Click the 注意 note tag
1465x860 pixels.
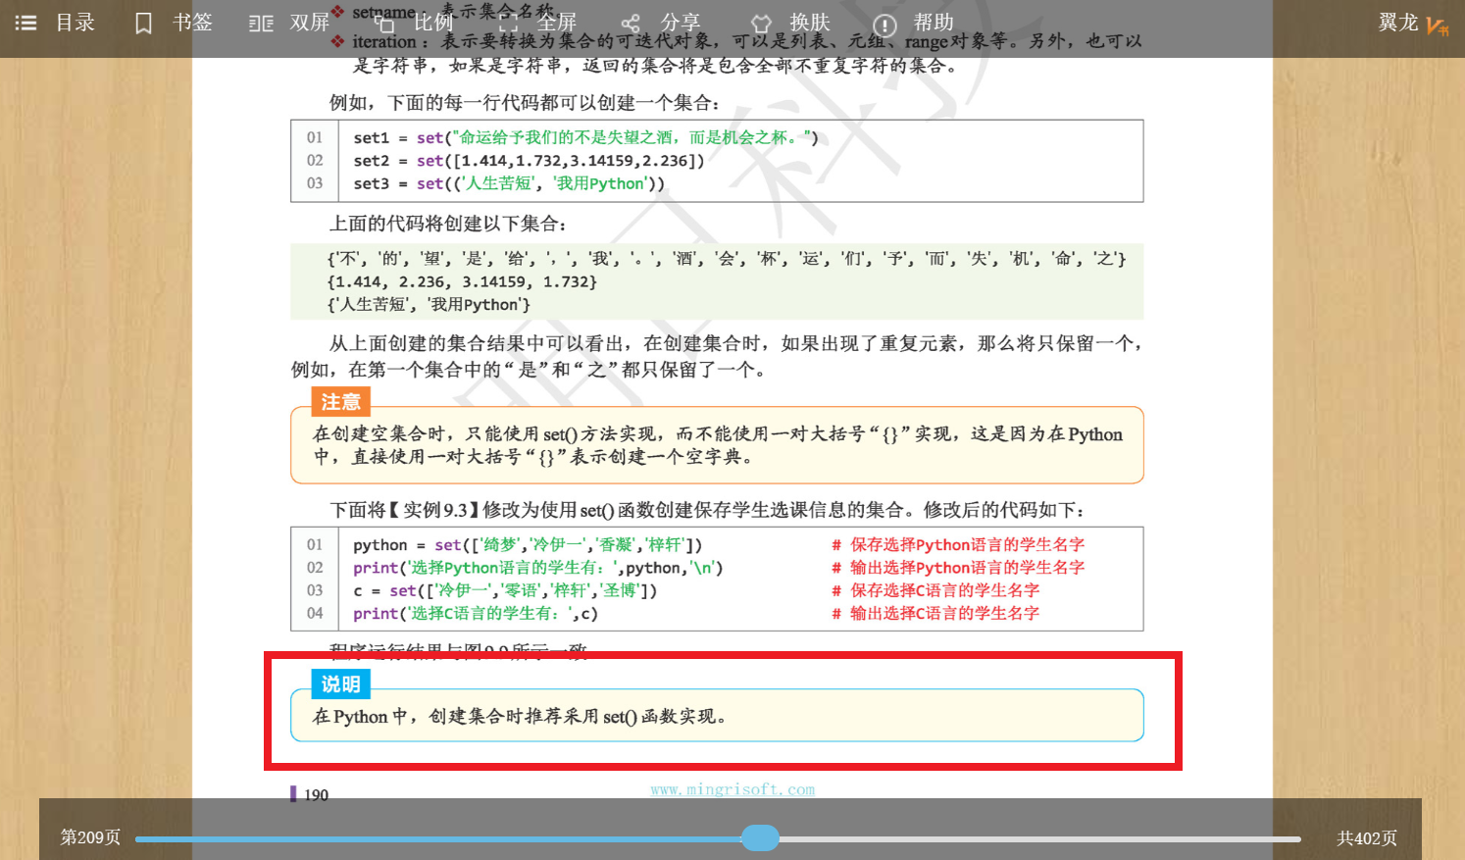(340, 402)
